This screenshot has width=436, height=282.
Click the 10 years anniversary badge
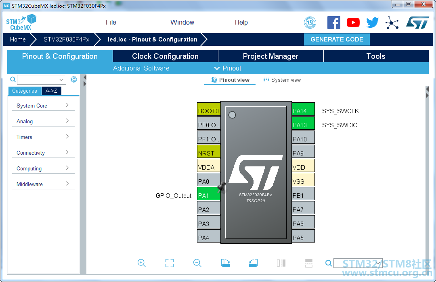coord(310,23)
